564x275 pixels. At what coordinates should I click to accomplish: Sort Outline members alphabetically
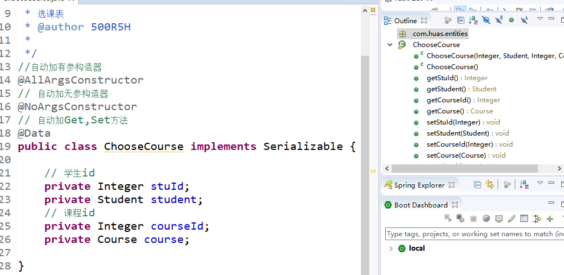pyautogui.click(x=474, y=20)
